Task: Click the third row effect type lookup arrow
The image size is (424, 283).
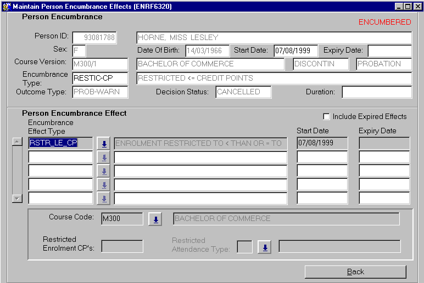Action: tap(103, 171)
